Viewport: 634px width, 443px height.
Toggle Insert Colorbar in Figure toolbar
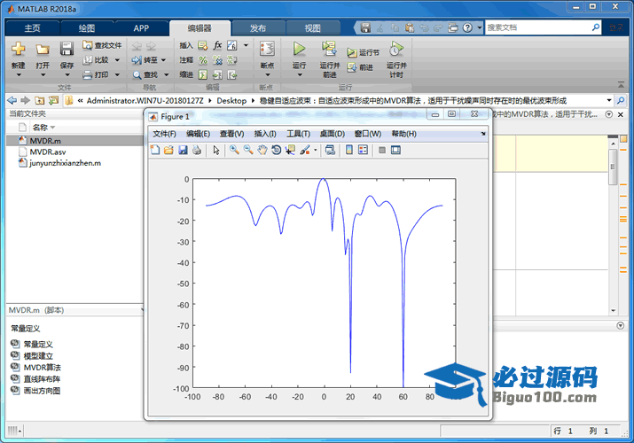click(x=348, y=151)
